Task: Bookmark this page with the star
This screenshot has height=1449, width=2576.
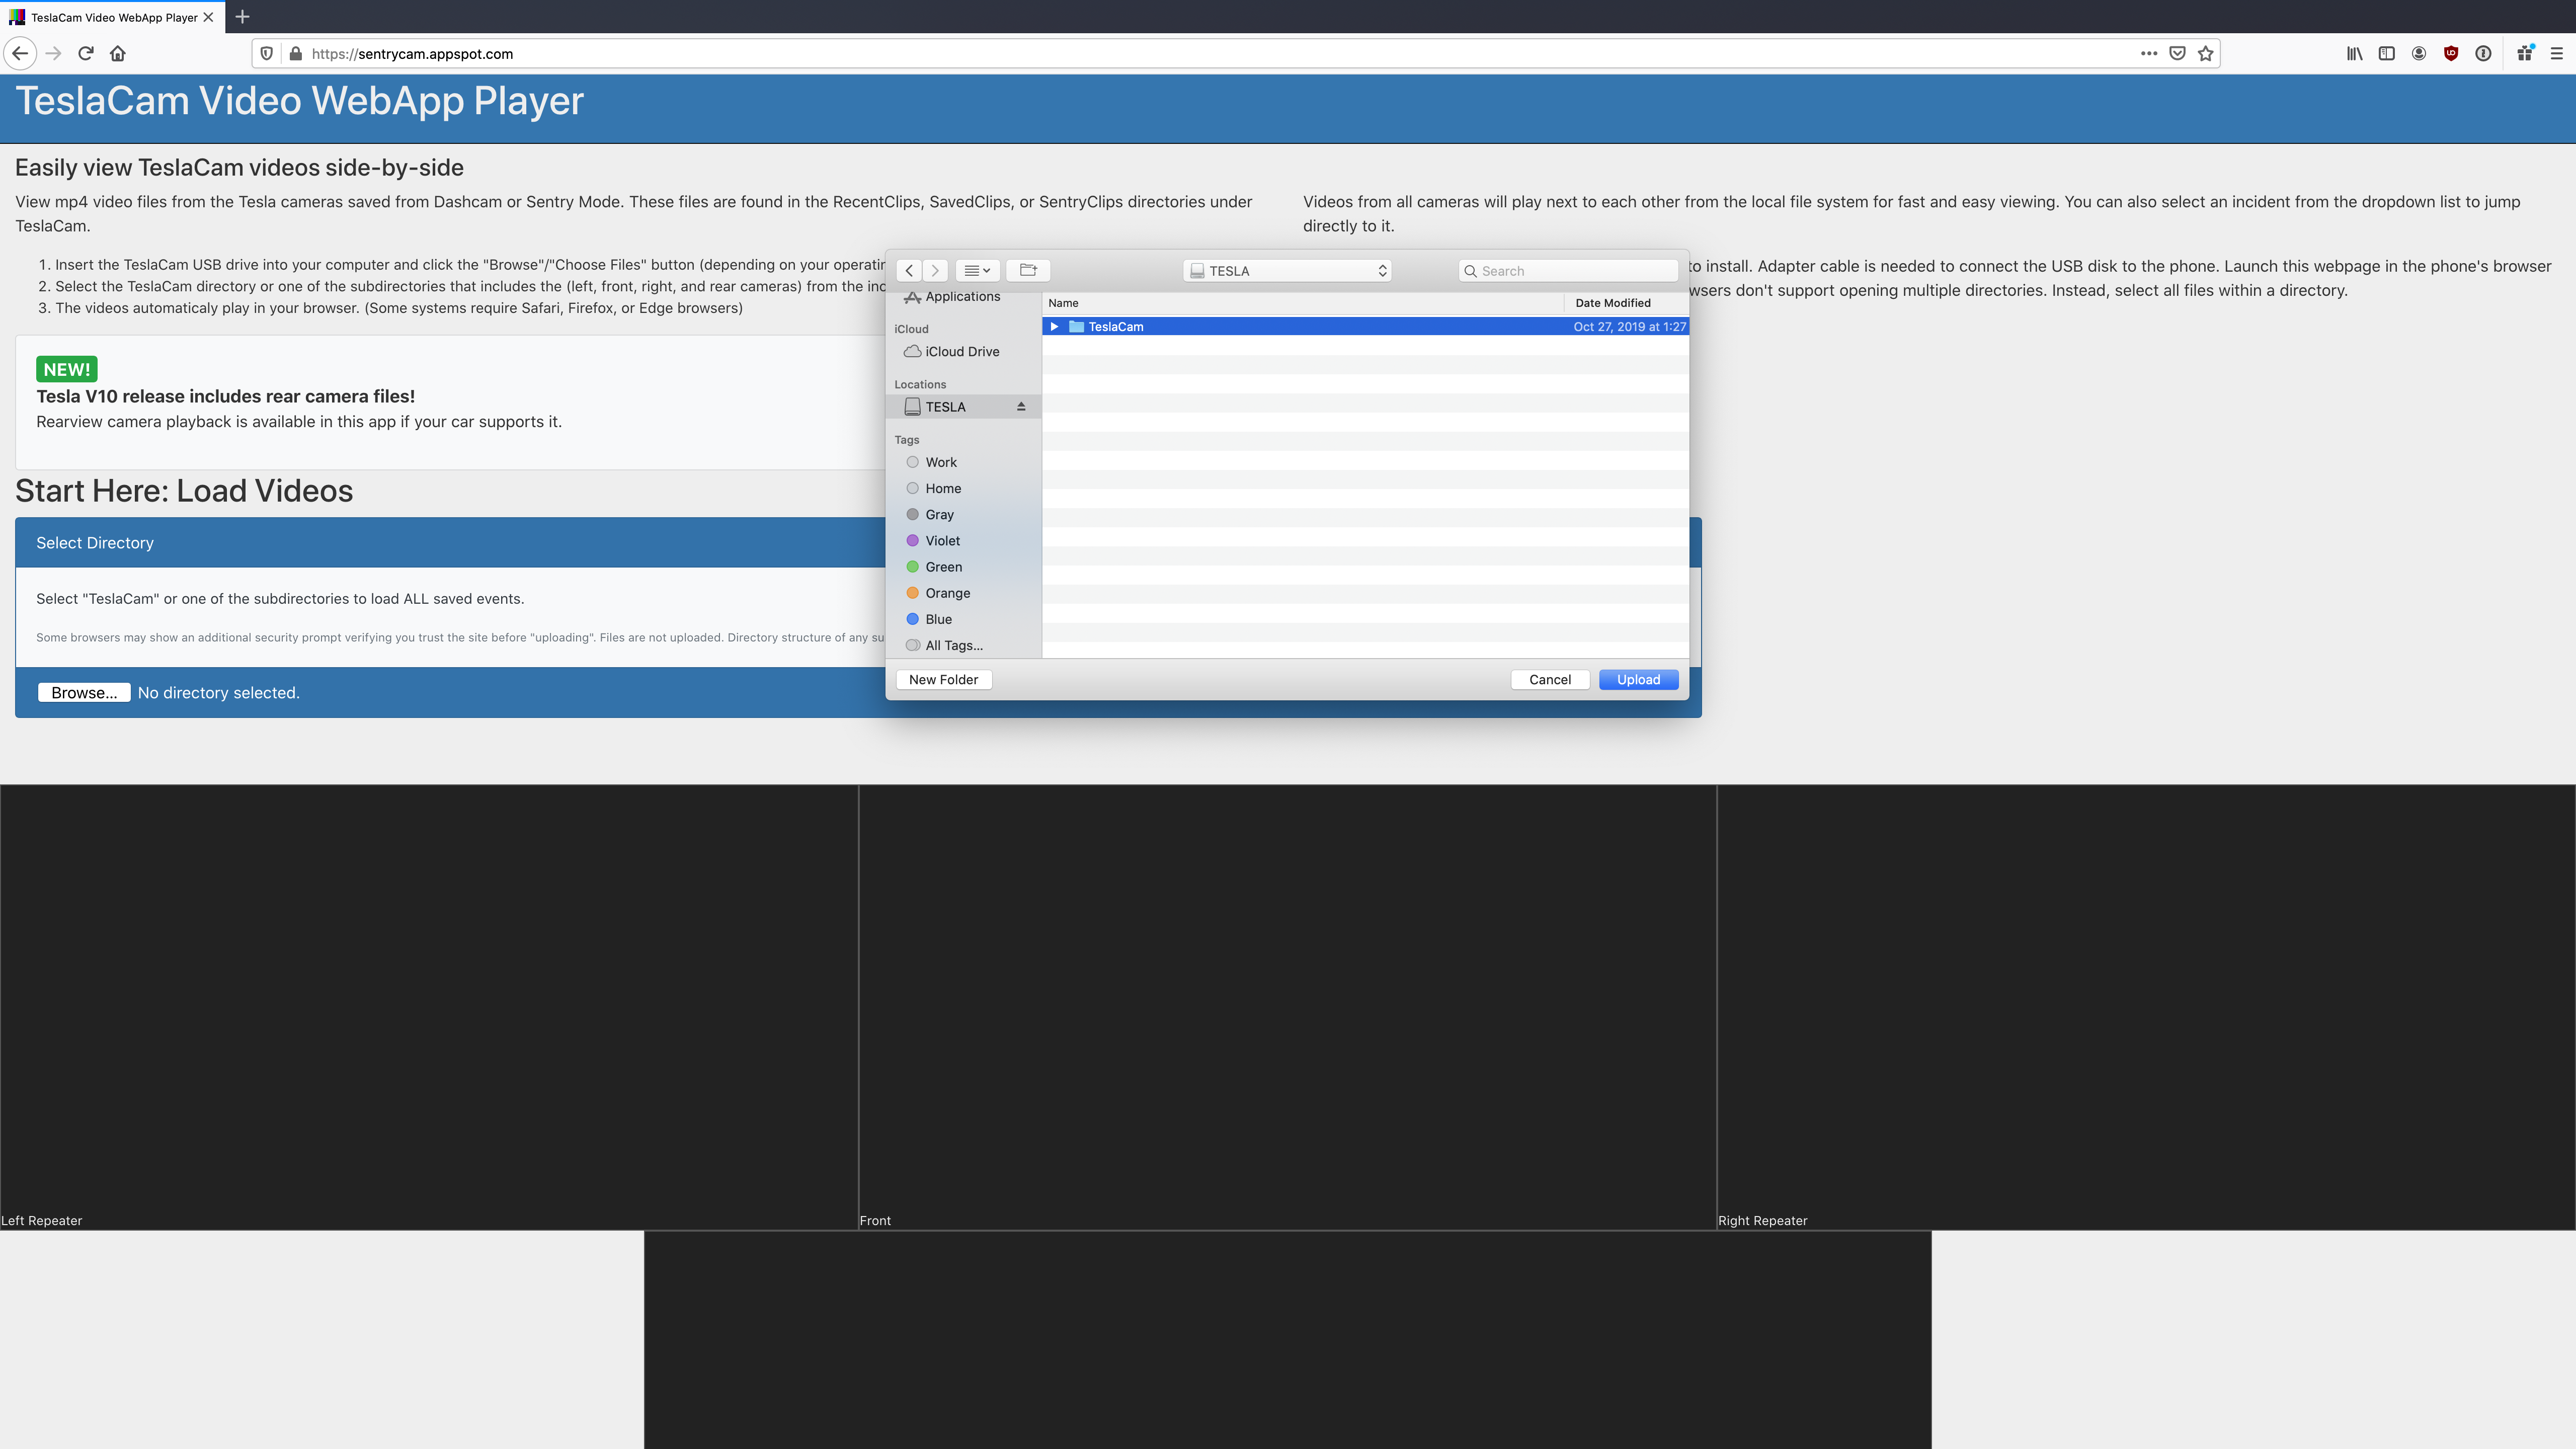Action: [2206, 54]
